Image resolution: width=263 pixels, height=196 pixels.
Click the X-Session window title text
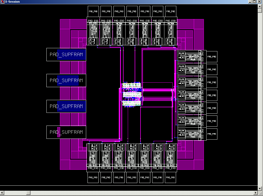coord(12,2)
